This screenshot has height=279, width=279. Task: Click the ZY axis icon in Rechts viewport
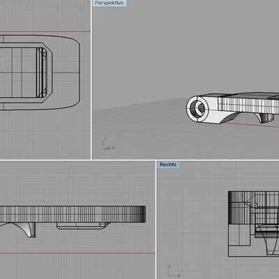tap(174, 271)
